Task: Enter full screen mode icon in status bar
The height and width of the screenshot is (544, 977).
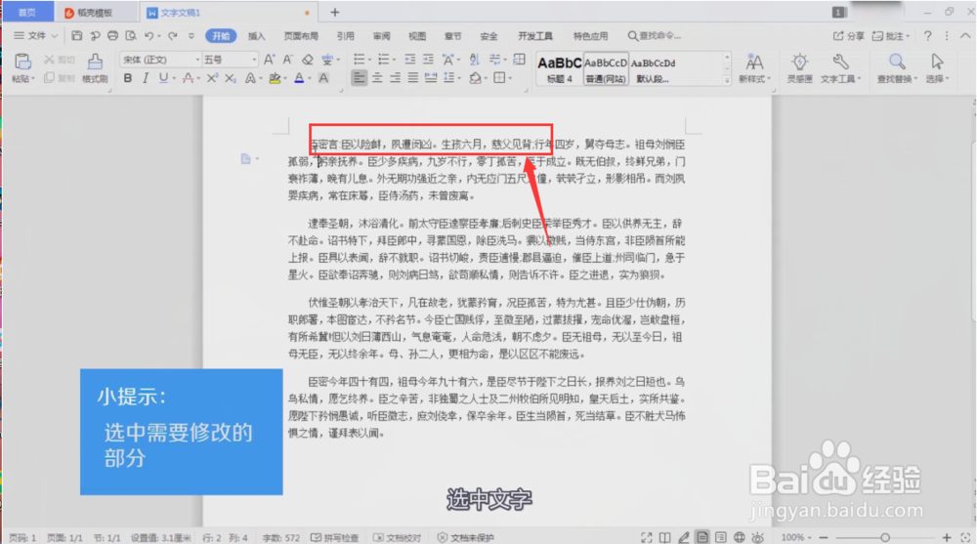Action: click(x=646, y=537)
